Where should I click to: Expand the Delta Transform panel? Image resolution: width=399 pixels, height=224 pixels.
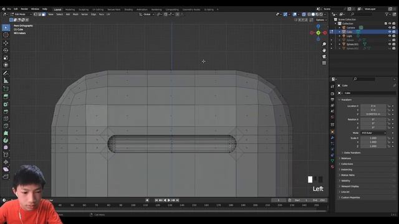[x=352, y=152]
